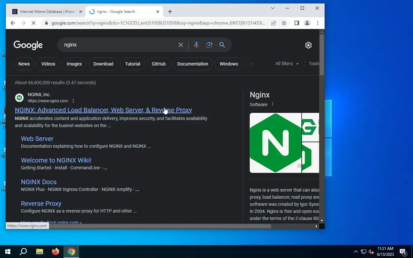Image resolution: width=413 pixels, height=258 pixels.
Task: Toggle the Chrome side panel
Action: (x=297, y=23)
